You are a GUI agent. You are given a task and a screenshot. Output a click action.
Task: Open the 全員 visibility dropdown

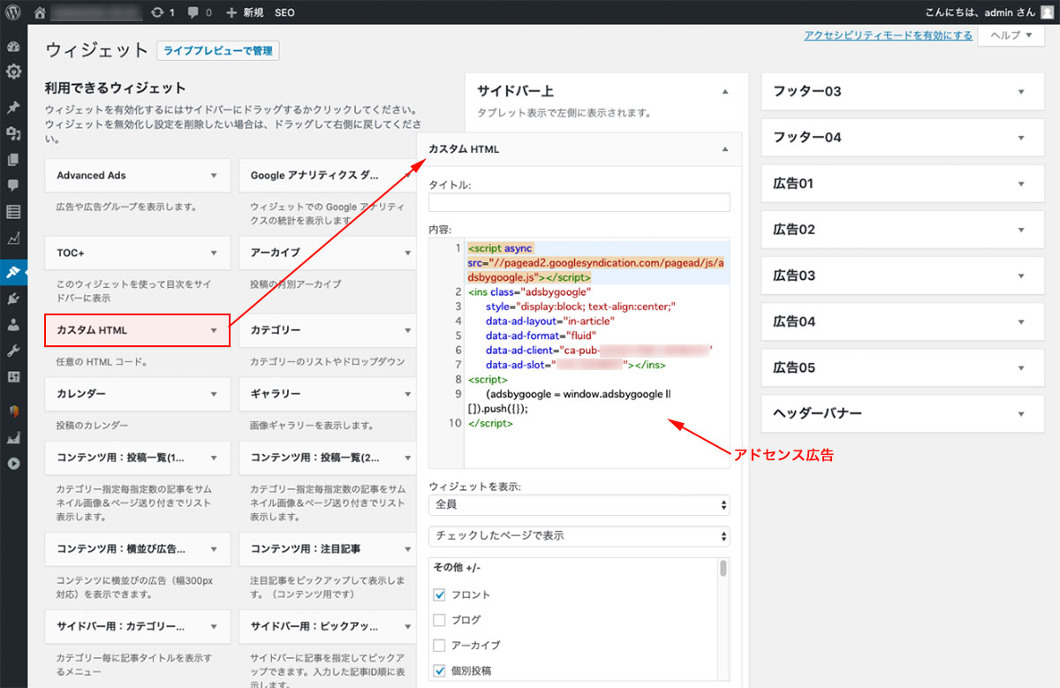(x=579, y=505)
